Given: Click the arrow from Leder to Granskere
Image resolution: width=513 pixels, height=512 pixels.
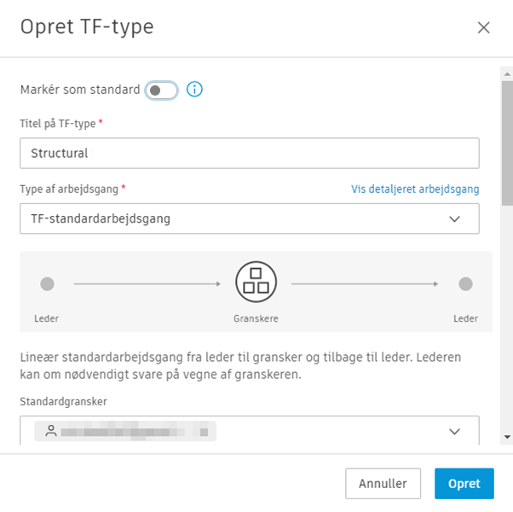Looking at the screenshot, I should (x=145, y=283).
